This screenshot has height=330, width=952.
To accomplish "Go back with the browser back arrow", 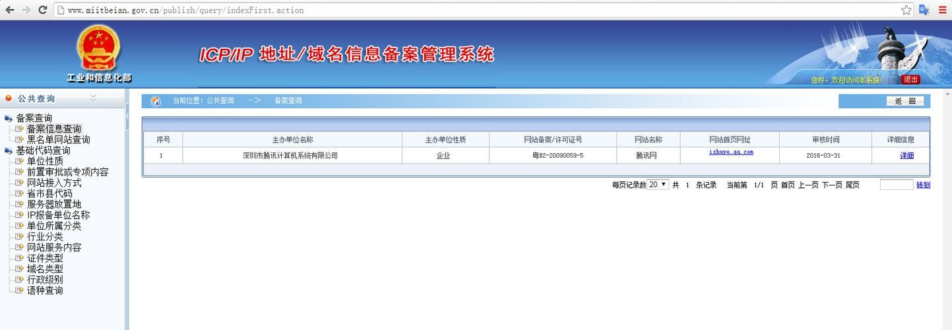I will (9, 10).
